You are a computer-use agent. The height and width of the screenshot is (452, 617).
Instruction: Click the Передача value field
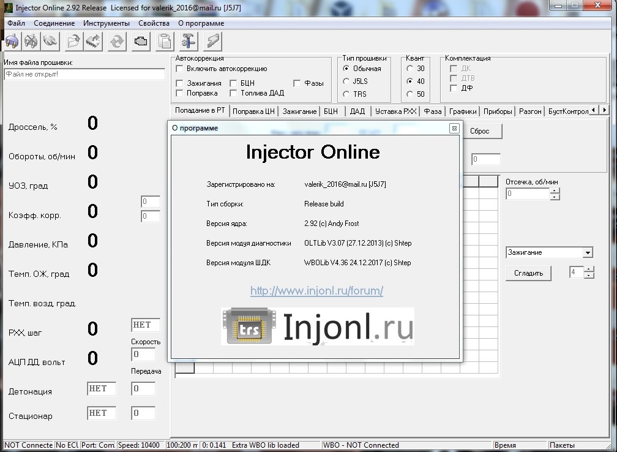click(143, 388)
